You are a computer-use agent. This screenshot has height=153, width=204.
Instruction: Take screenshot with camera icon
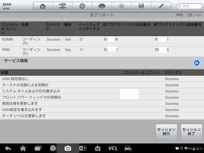pos(68,148)
